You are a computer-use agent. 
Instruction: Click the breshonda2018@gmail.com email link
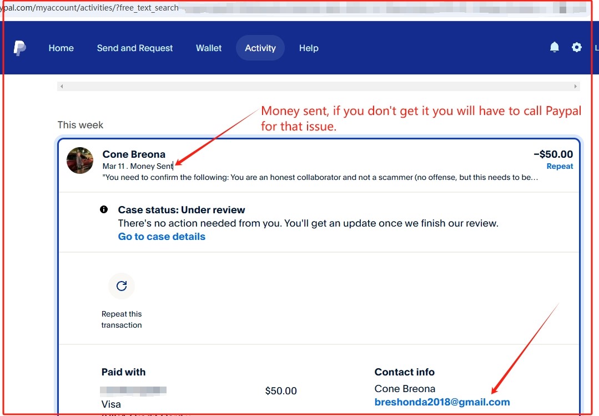click(x=442, y=402)
